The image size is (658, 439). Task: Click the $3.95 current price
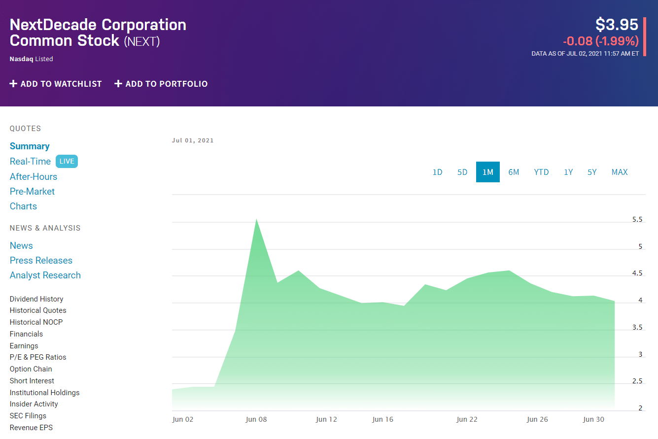tap(617, 25)
